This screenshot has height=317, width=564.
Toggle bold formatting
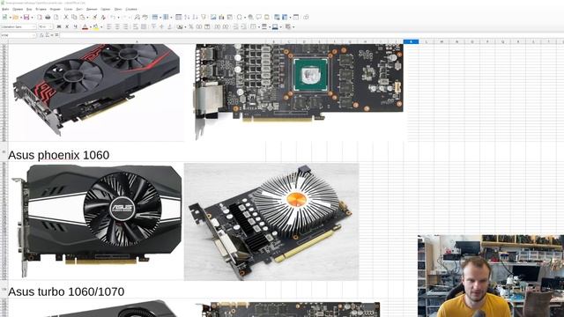coord(59,26)
